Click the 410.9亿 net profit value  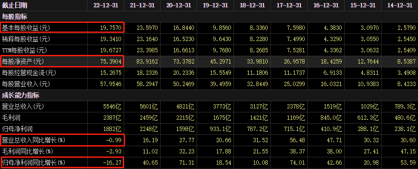pyautogui.click(x=331, y=129)
